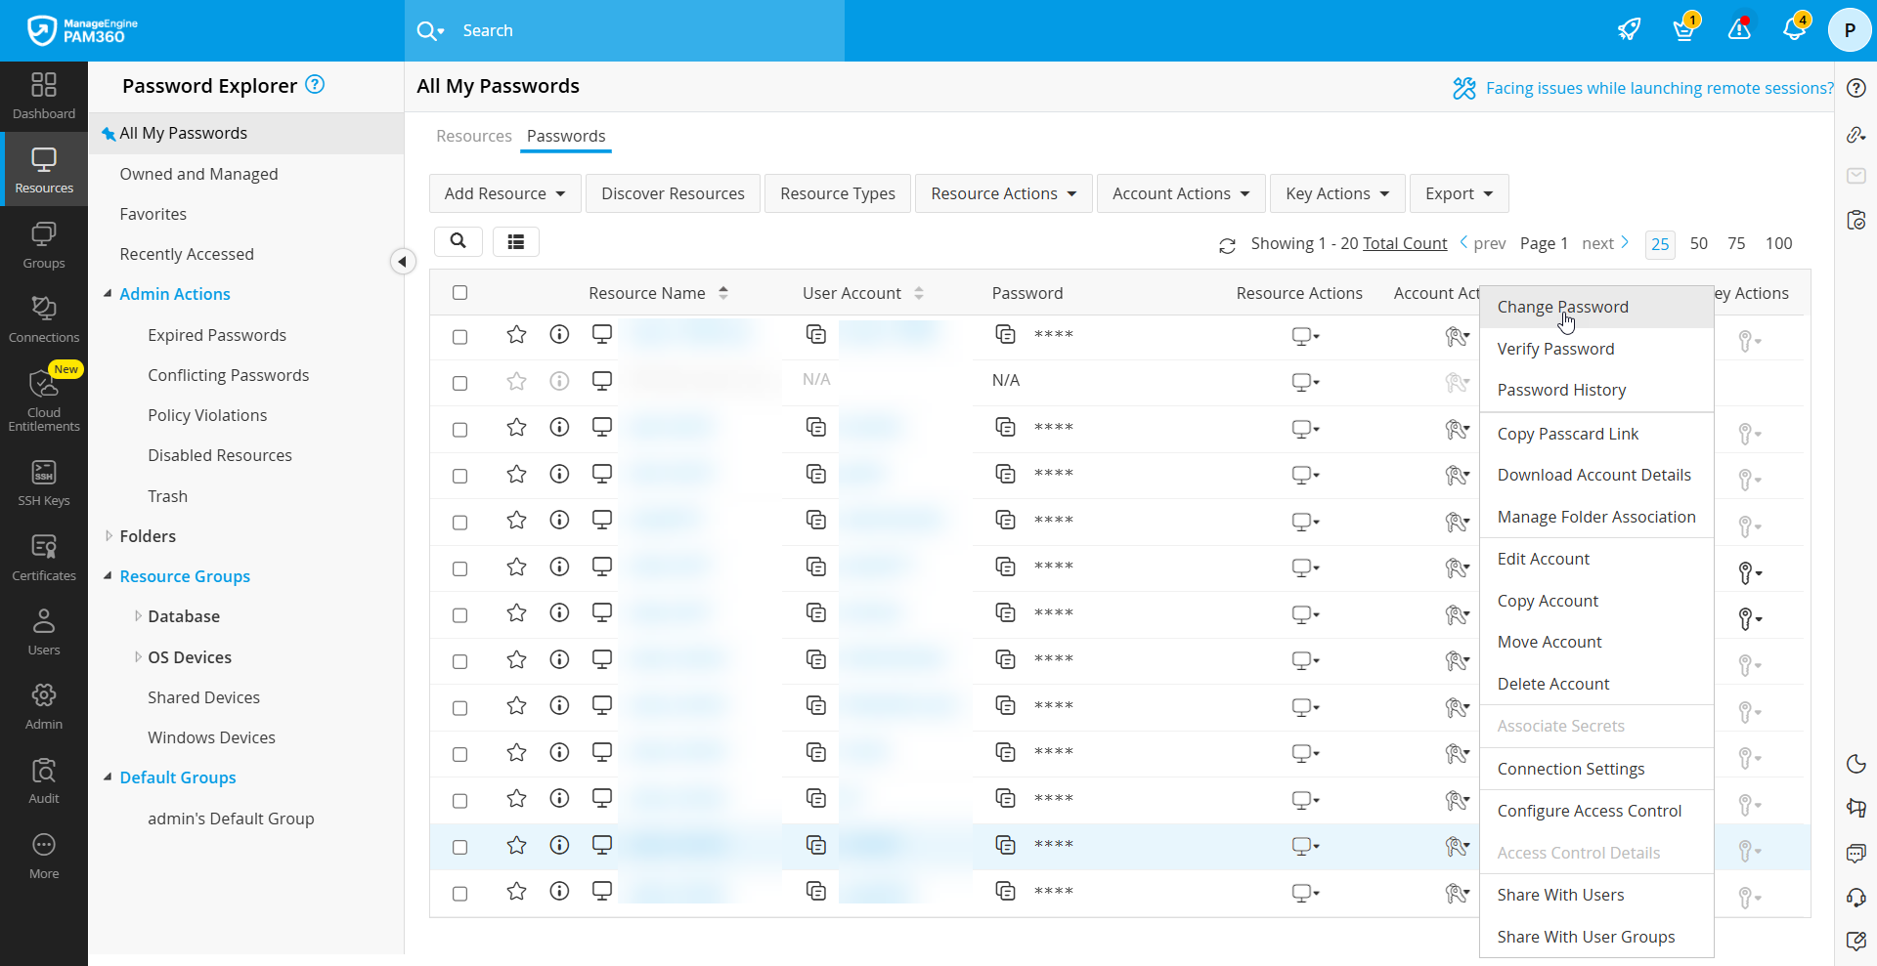Check the select-all checkbox in the table header

459,292
